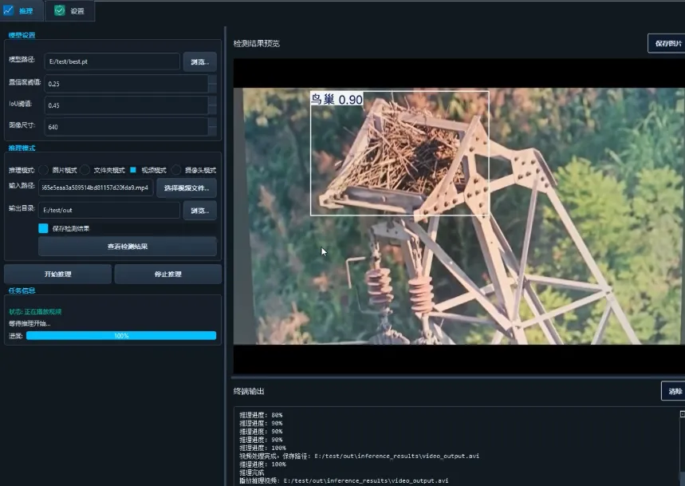Click the 状态: 正在播放视频 status text
The image size is (685, 486).
[x=35, y=311]
